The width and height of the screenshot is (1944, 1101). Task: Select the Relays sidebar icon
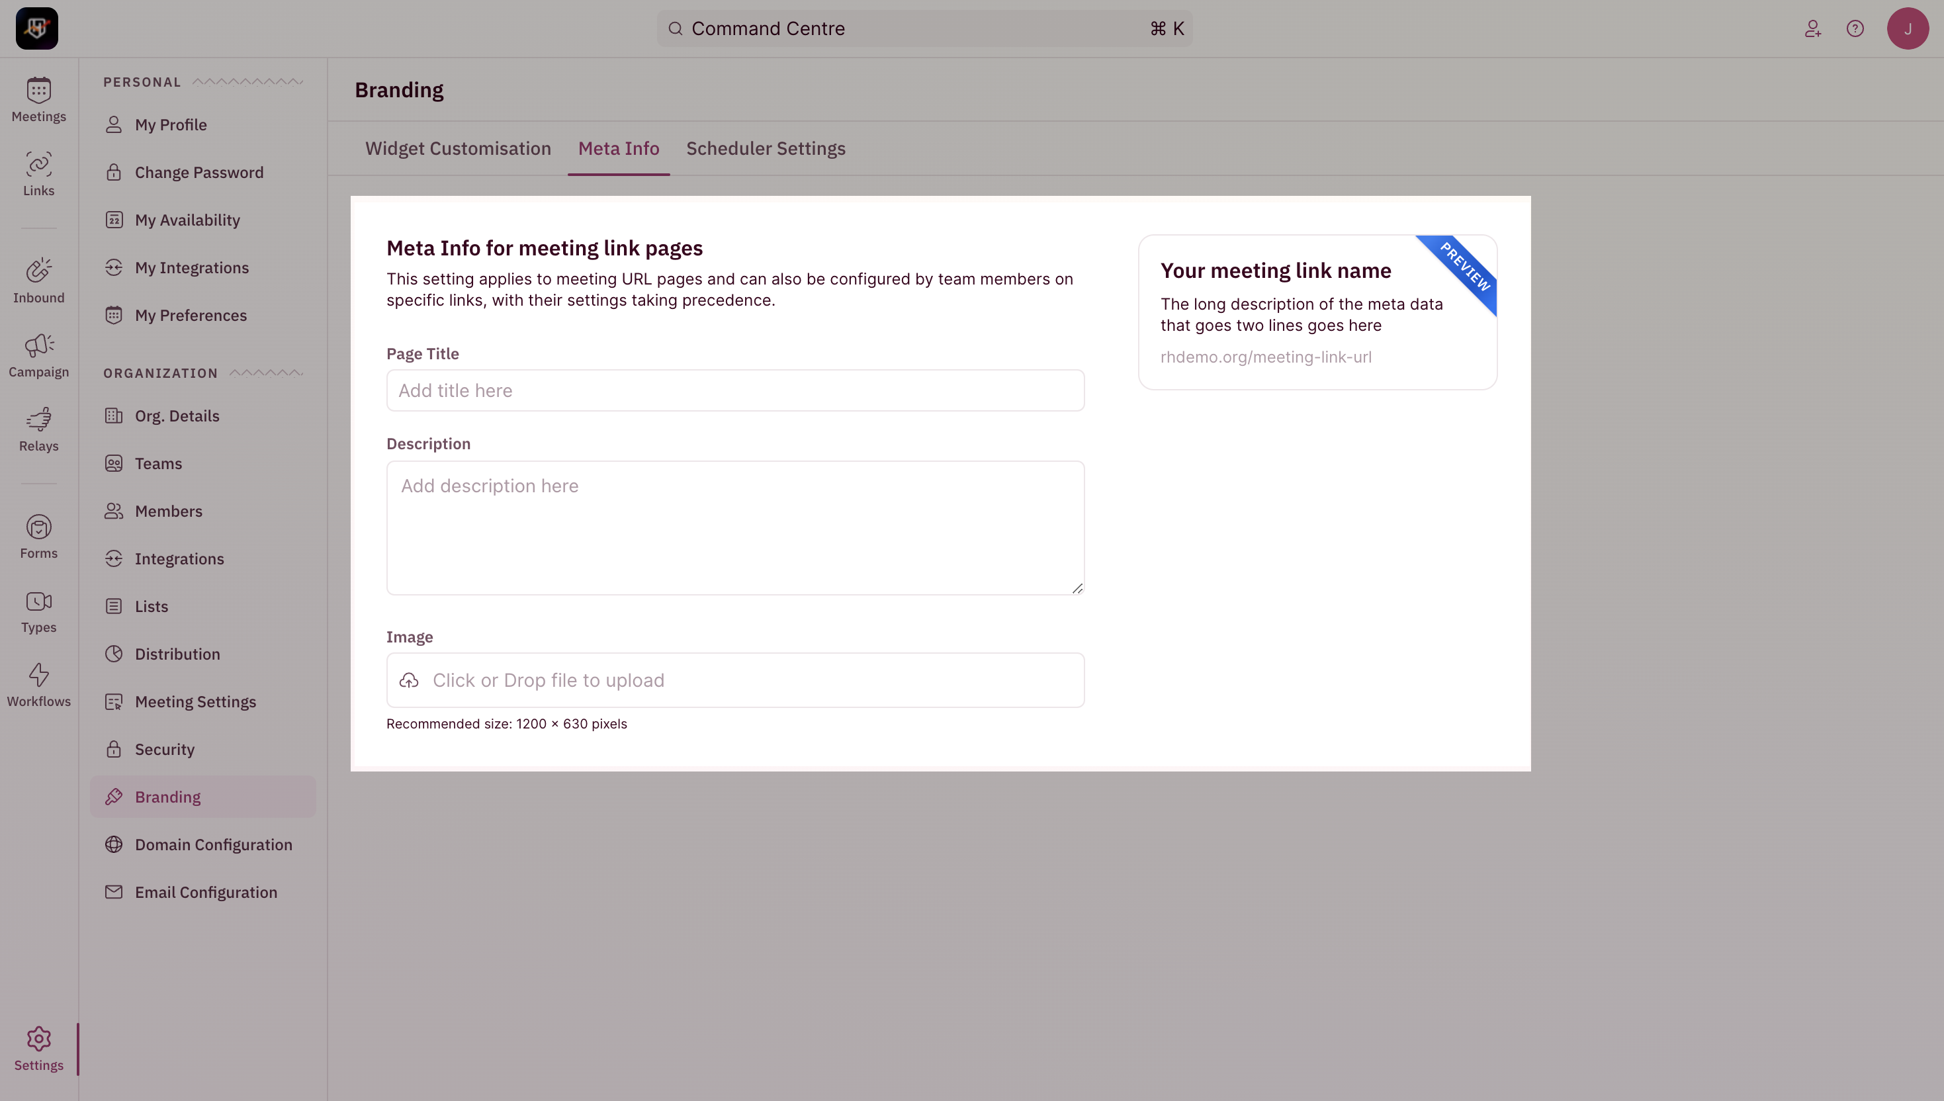[x=38, y=429]
